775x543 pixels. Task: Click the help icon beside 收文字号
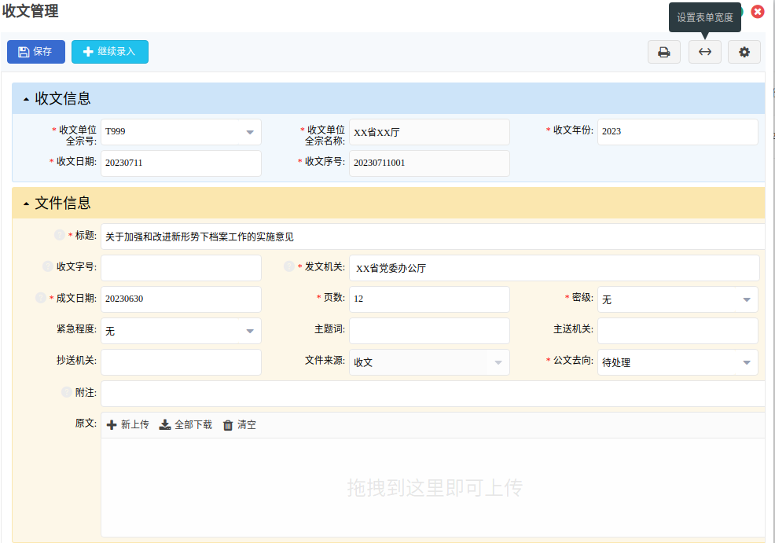click(48, 266)
